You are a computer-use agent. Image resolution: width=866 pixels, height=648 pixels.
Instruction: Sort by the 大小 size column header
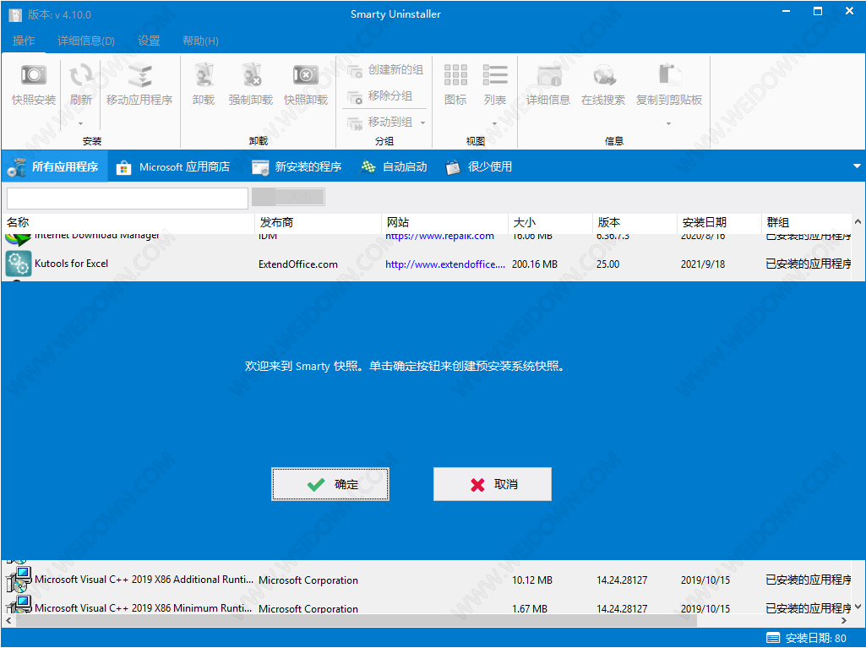click(x=549, y=223)
